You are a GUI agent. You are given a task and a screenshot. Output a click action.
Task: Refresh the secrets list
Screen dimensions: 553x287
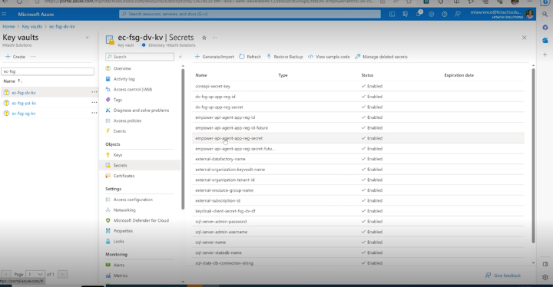pyautogui.click(x=250, y=57)
